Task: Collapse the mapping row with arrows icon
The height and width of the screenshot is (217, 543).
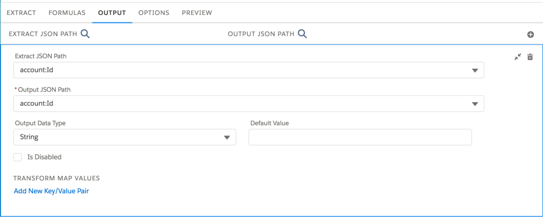Action: [x=518, y=57]
